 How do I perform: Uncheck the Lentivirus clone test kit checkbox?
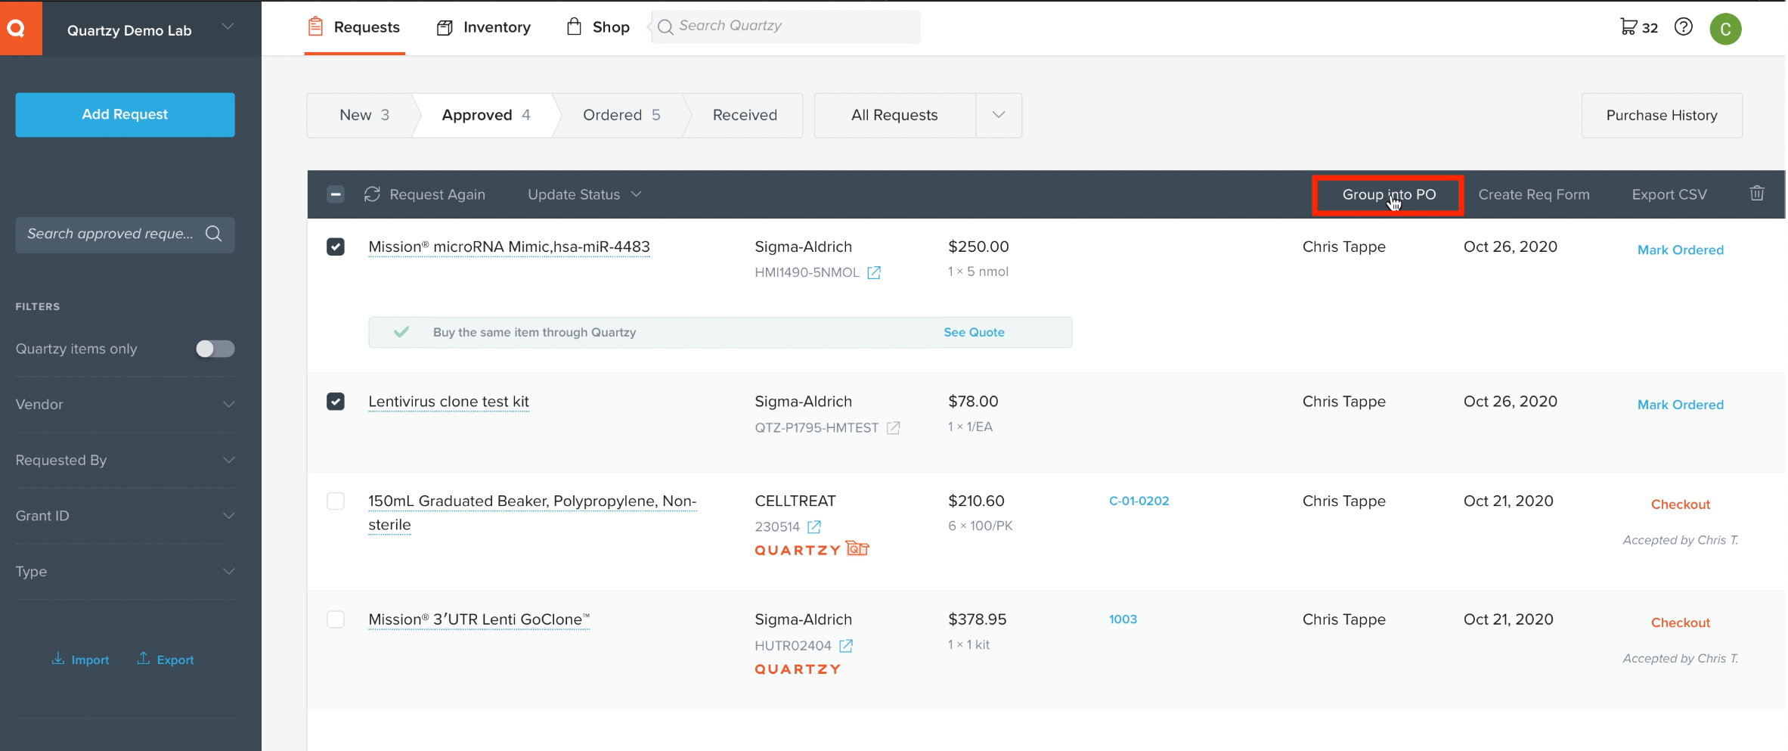pyautogui.click(x=336, y=401)
